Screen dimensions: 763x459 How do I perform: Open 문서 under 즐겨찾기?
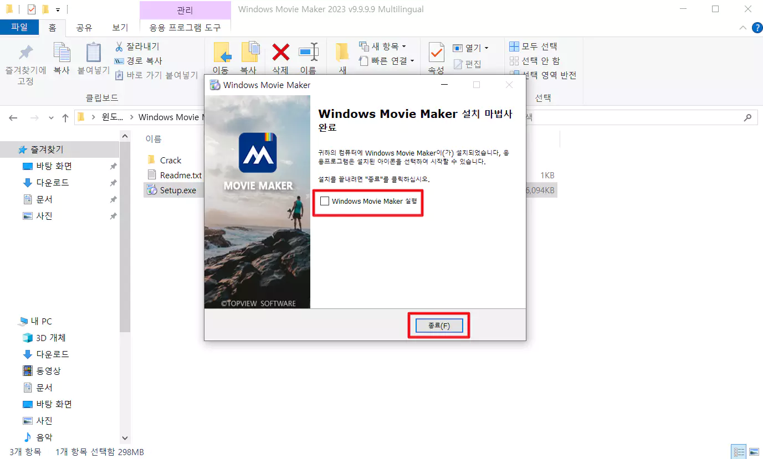coord(44,199)
